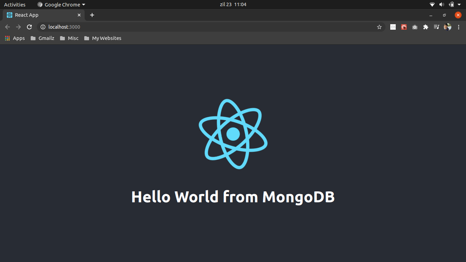The width and height of the screenshot is (466, 262).
Task: Open the Chrome profile avatar
Action: (448, 27)
